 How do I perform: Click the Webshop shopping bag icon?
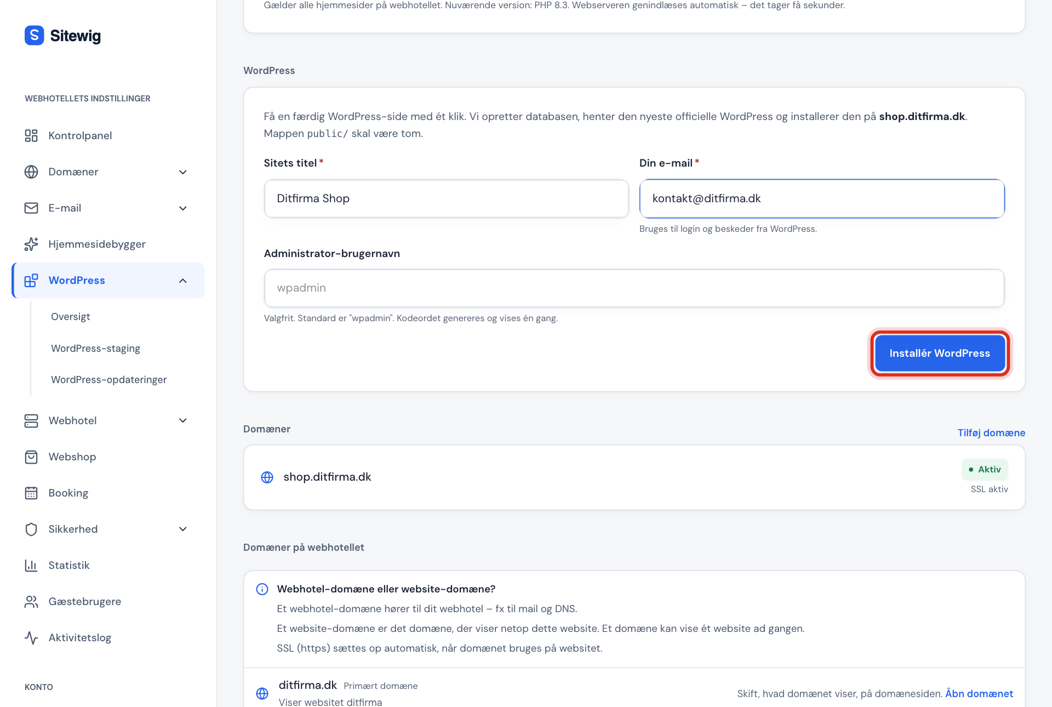pyautogui.click(x=31, y=457)
